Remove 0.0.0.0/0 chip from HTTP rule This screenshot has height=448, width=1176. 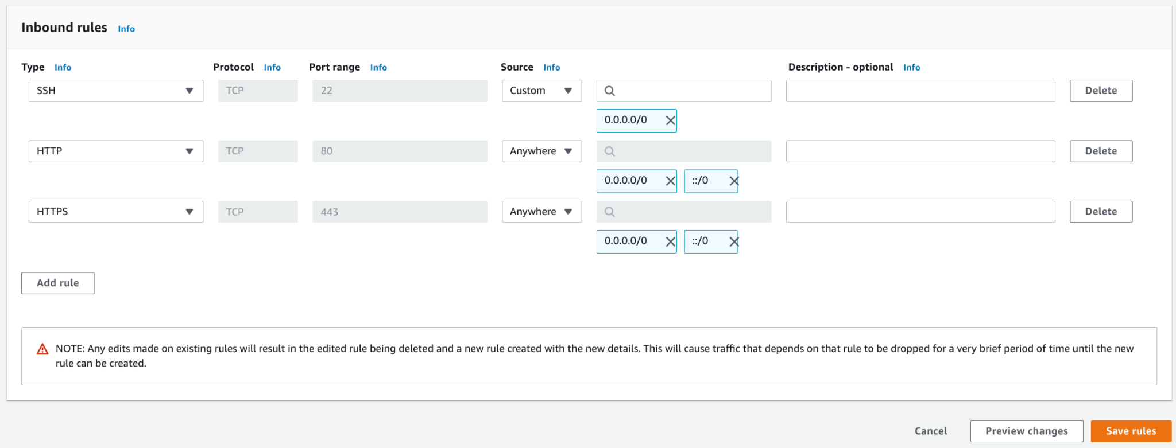click(670, 181)
